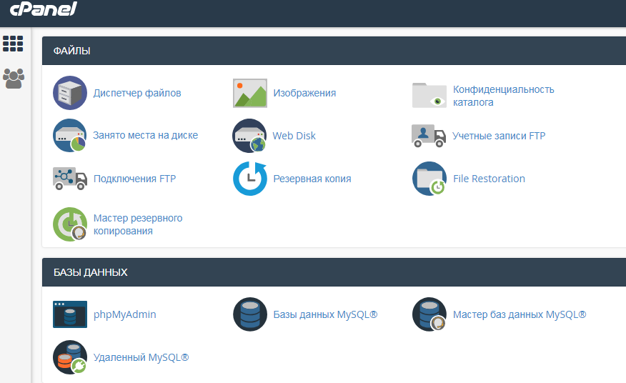This screenshot has height=383, width=626.
Task: Open the Изображения link
Action: coord(304,93)
